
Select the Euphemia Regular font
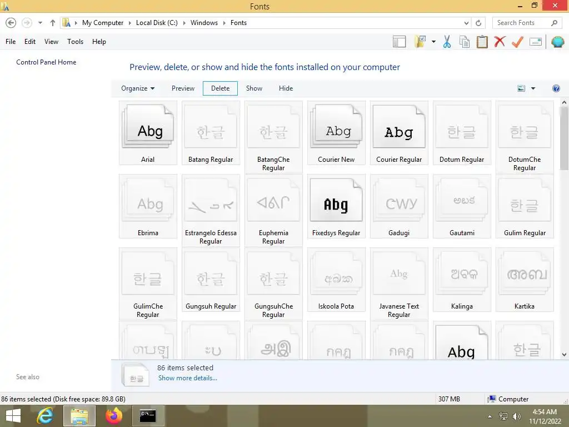(x=273, y=210)
